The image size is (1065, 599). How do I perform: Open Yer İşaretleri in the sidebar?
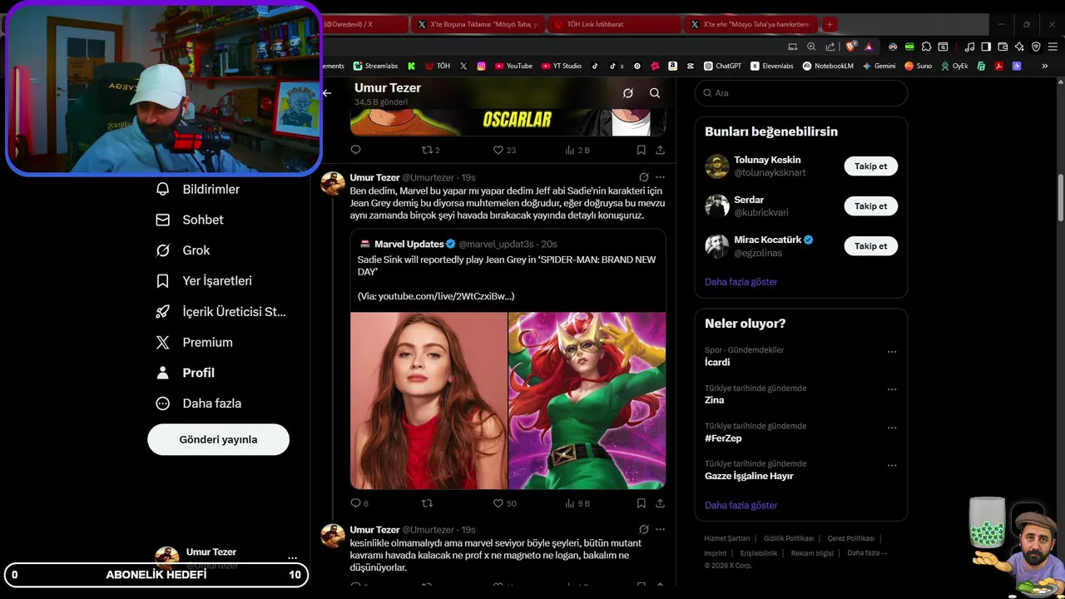click(204, 281)
